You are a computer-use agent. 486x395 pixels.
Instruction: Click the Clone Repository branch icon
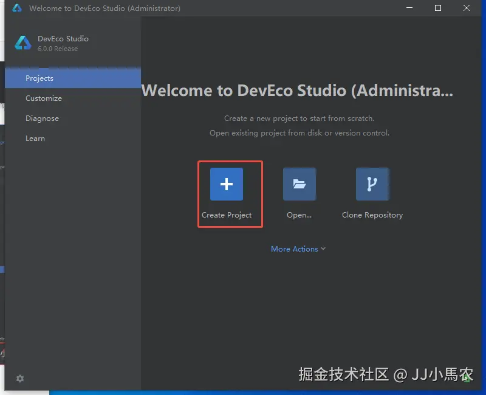click(372, 184)
